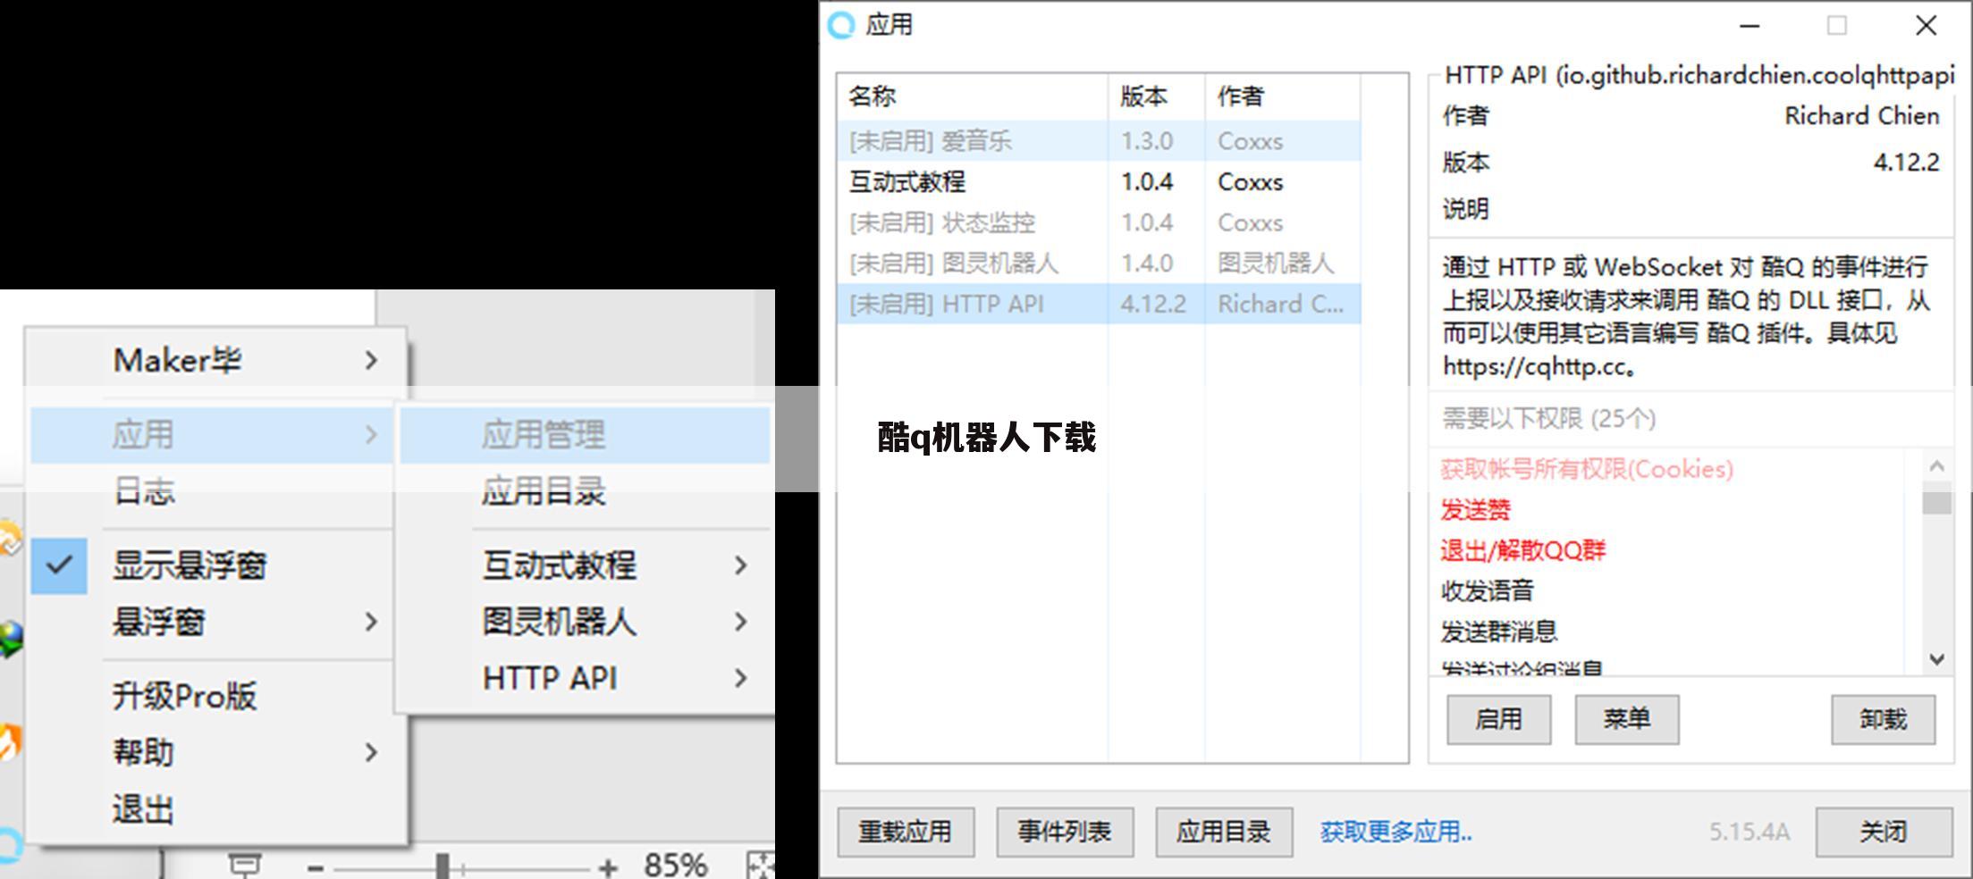Click the 名称 column header
The height and width of the screenshot is (879, 1973).
[x=973, y=96]
